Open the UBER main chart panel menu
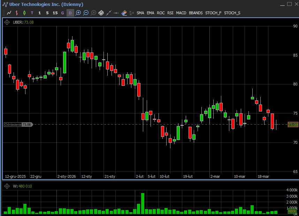 (7, 22)
